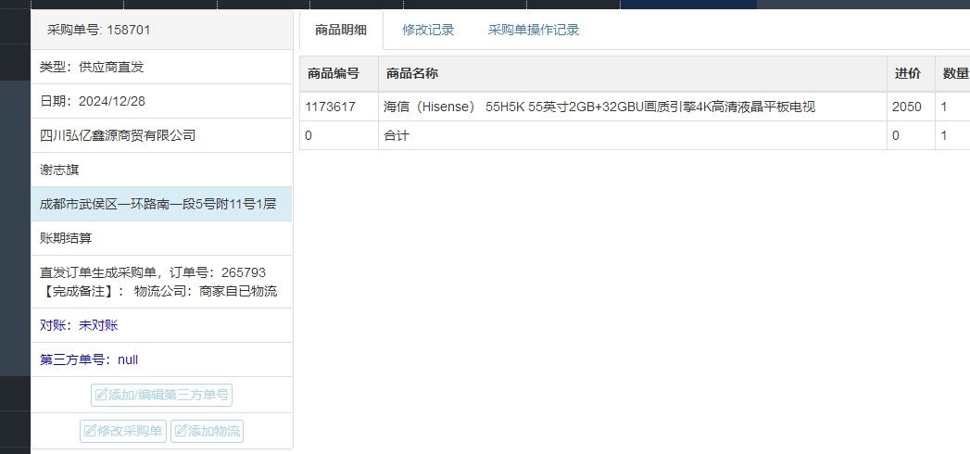
Task: Click the 商品名称 column header
Action: 632,73
